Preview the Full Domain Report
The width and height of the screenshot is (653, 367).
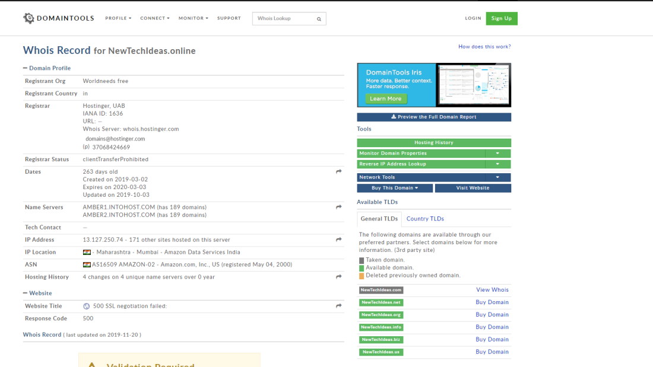point(434,117)
